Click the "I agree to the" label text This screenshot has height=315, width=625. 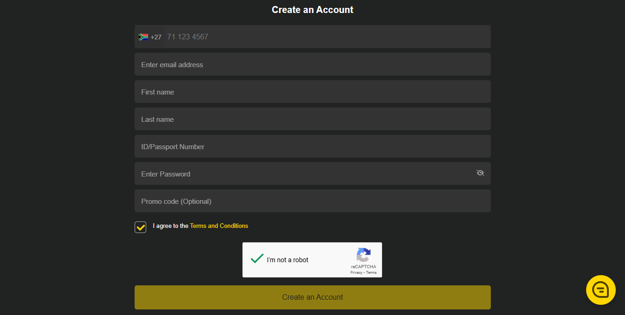coord(170,226)
